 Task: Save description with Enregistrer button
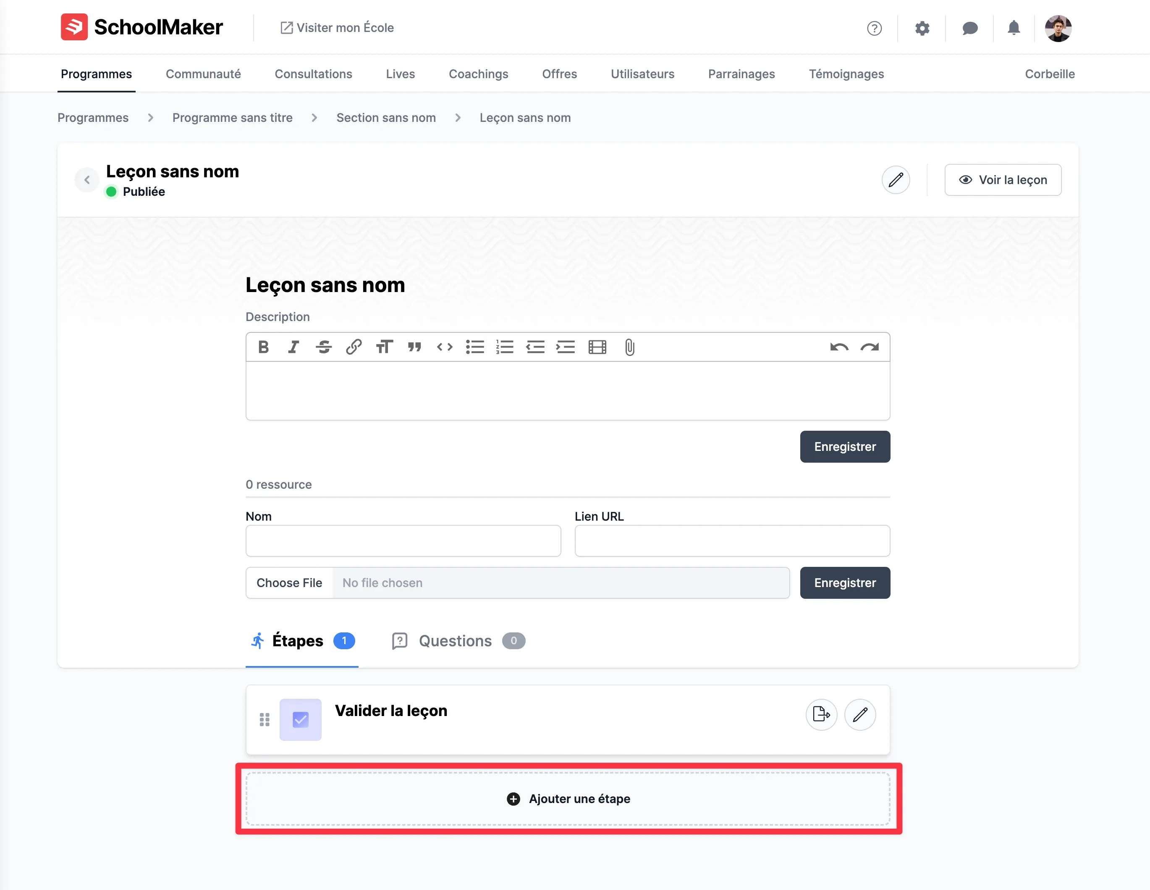(x=845, y=446)
